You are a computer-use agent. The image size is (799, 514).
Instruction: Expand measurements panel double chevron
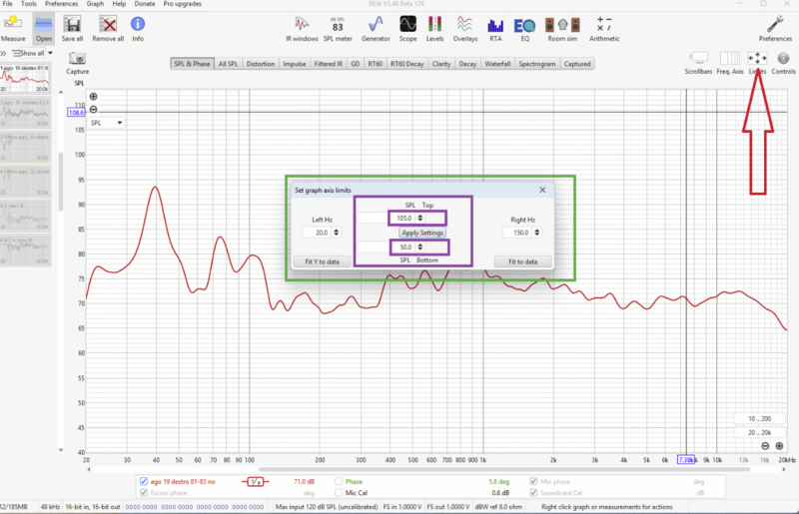[x=4, y=53]
